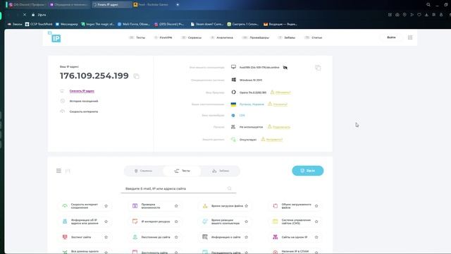Viewport: 451px width, 254px height.
Task: Select the 'Тесты' tab above search field
Action: [x=182, y=171]
